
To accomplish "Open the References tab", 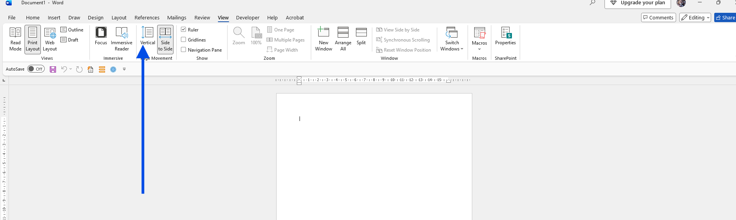I will click(147, 17).
